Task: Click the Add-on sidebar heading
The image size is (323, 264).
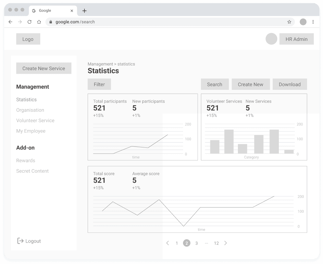Action: coord(25,148)
